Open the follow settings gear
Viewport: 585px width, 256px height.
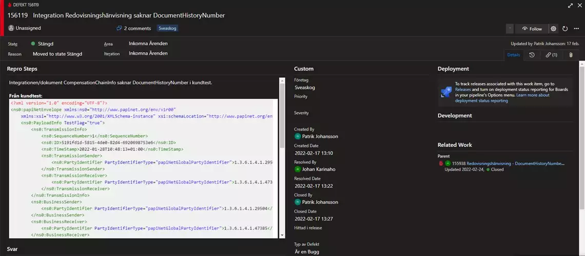pyautogui.click(x=554, y=29)
